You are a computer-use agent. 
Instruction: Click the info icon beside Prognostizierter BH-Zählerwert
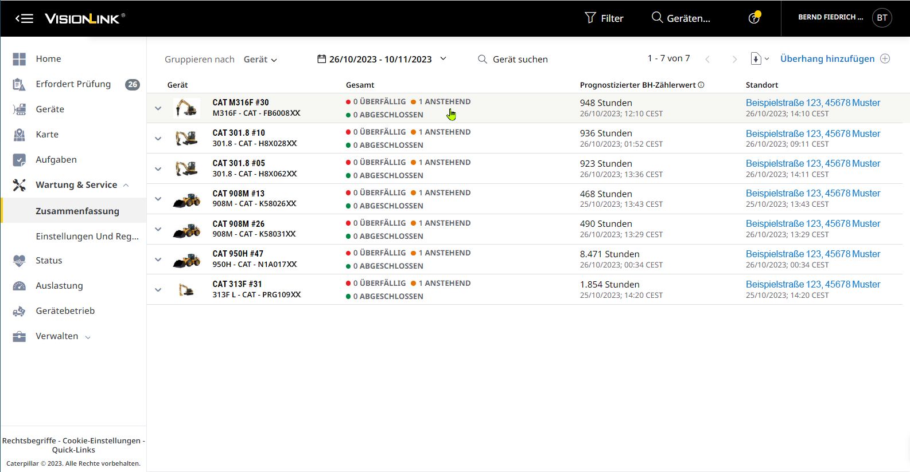(x=701, y=85)
